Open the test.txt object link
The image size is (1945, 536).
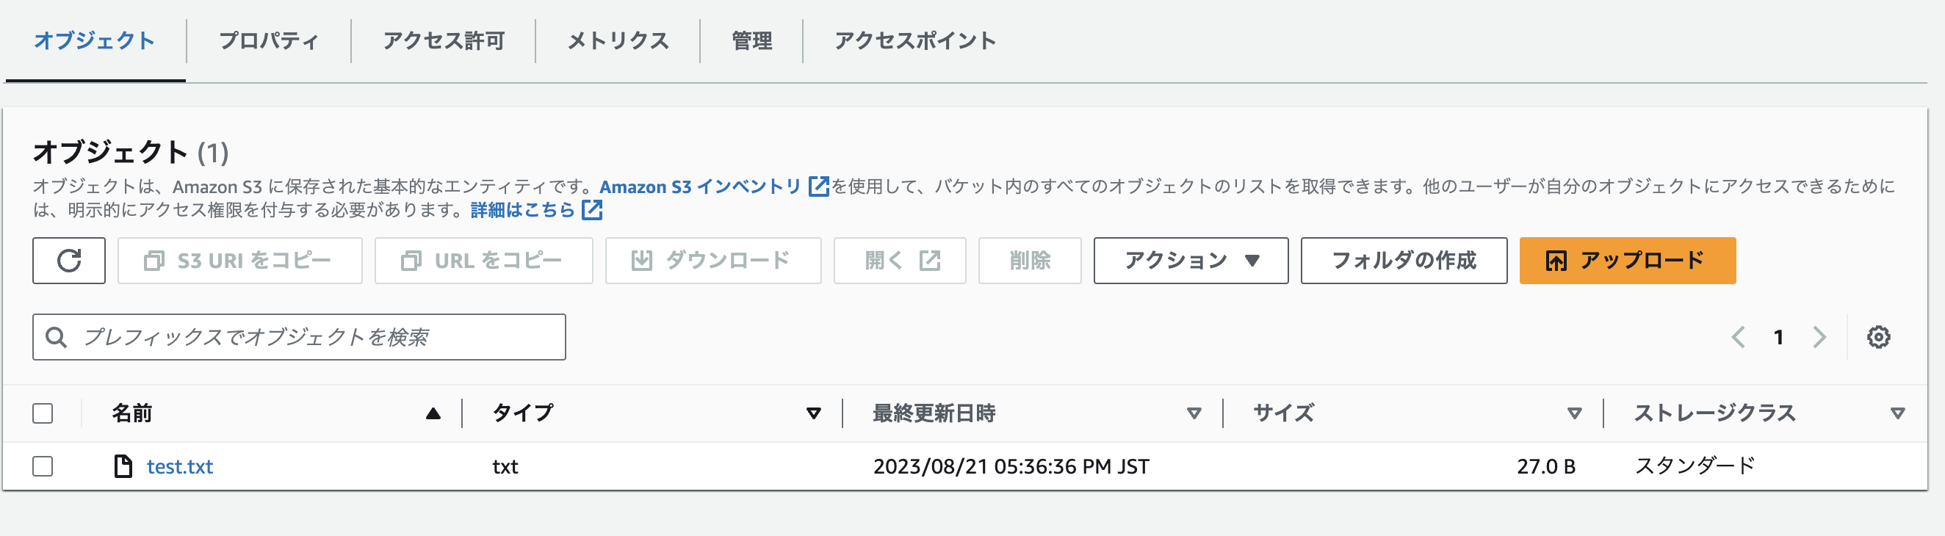point(180,466)
